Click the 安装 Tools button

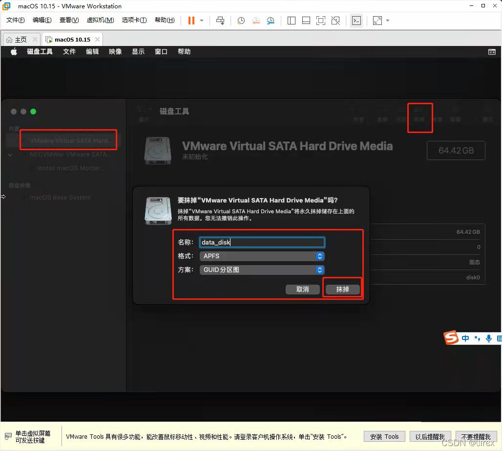(384, 436)
